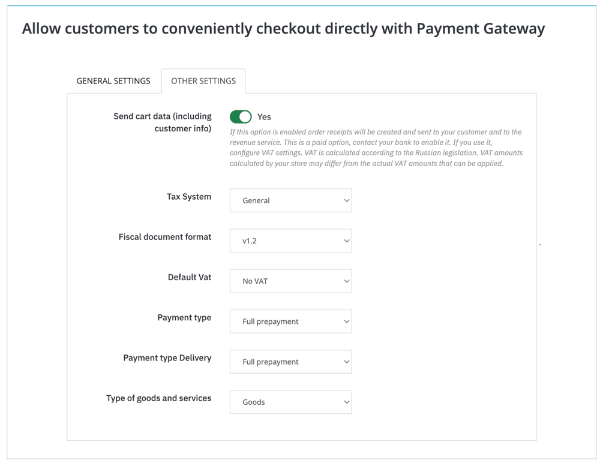Image resolution: width=600 pixels, height=460 pixels.
Task: Click the Yes label beside the switch
Action: (x=264, y=117)
